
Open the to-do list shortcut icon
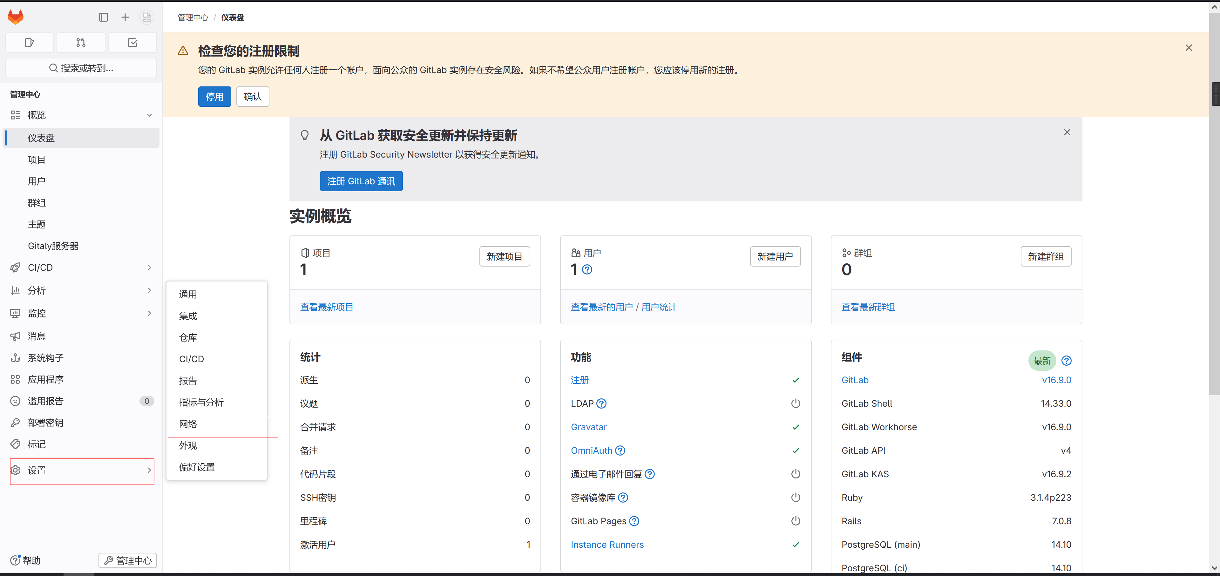coord(132,43)
